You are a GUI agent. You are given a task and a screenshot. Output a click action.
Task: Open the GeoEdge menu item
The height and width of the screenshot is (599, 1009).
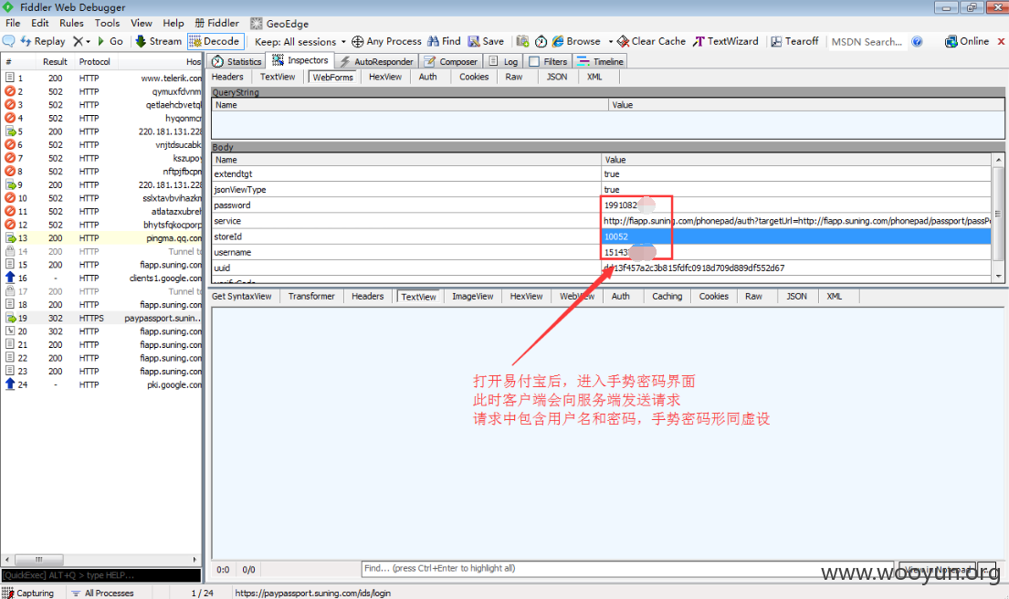pyautogui.click(x=280, y=24)
